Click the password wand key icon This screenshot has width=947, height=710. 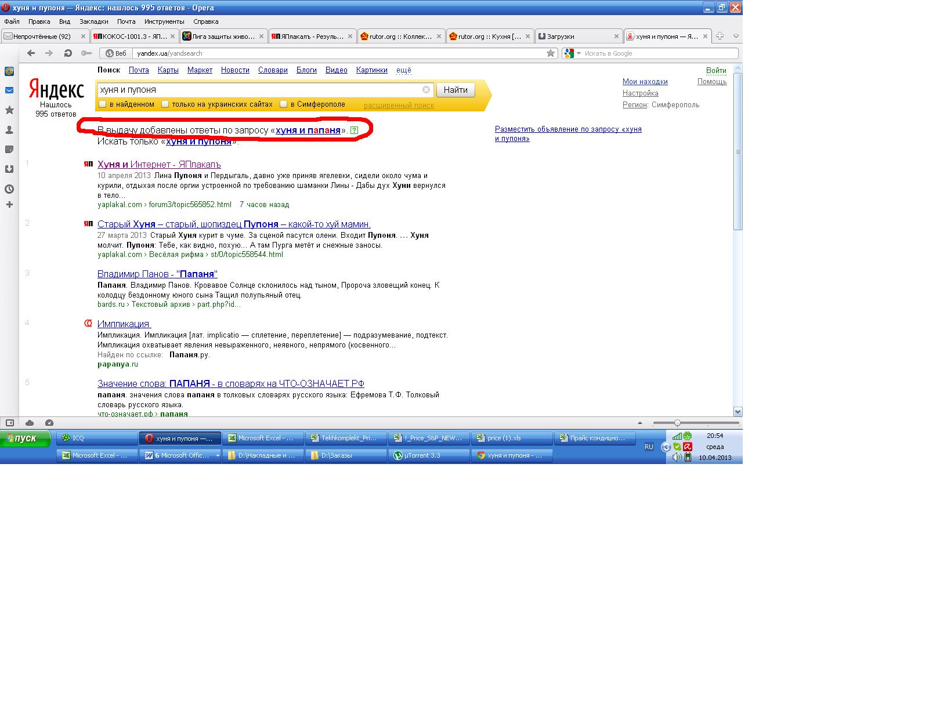click(x=86, y=53)
